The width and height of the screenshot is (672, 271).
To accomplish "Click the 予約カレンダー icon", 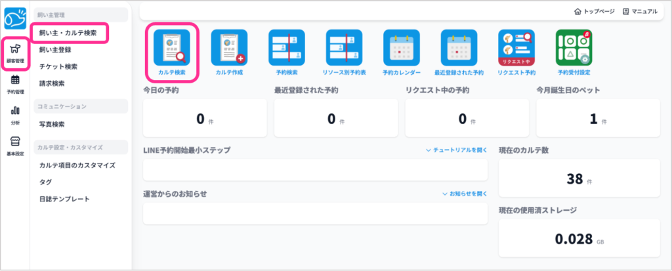I will click(x=402, y=48).
